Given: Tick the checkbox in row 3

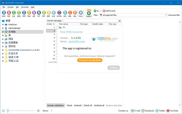Looking at the screenshot, I should 57,35.
